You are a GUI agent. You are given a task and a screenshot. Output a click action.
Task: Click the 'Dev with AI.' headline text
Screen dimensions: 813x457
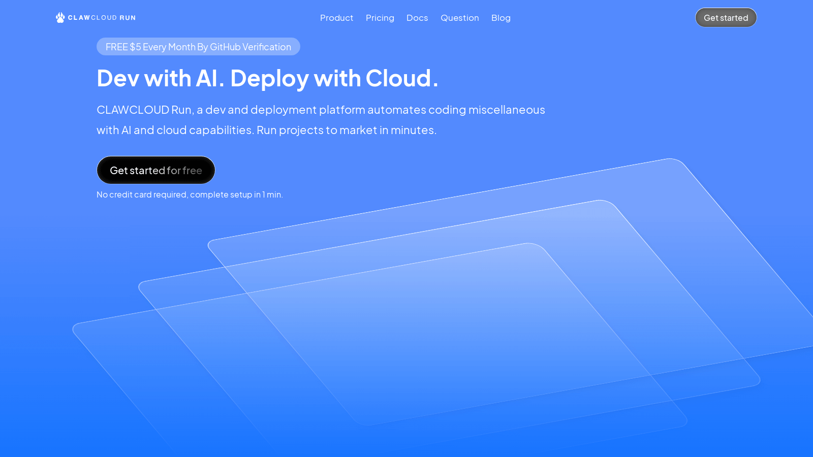click(161, 78)
